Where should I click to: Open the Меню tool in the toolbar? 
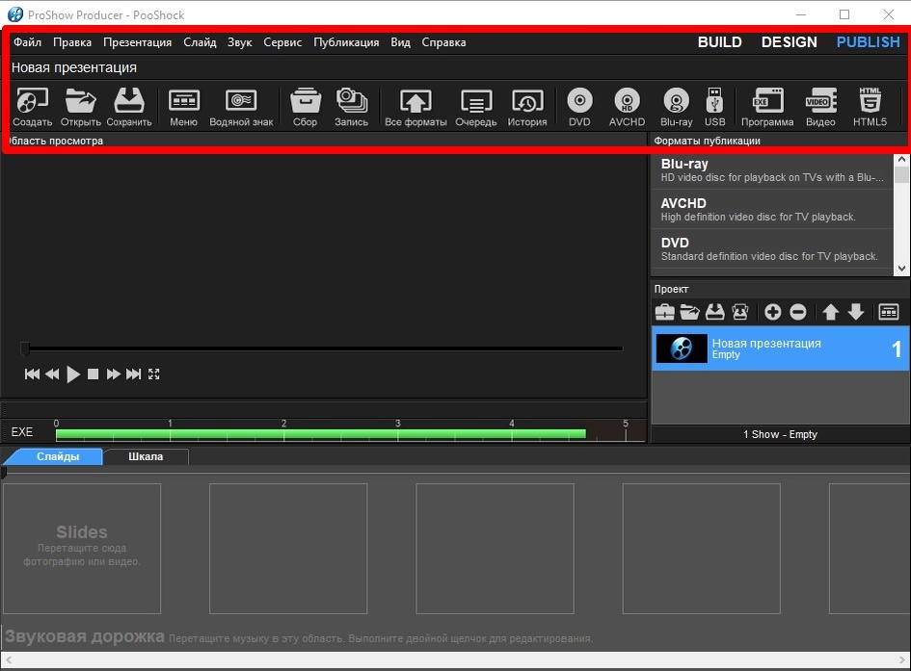click(x=183, y=107)
